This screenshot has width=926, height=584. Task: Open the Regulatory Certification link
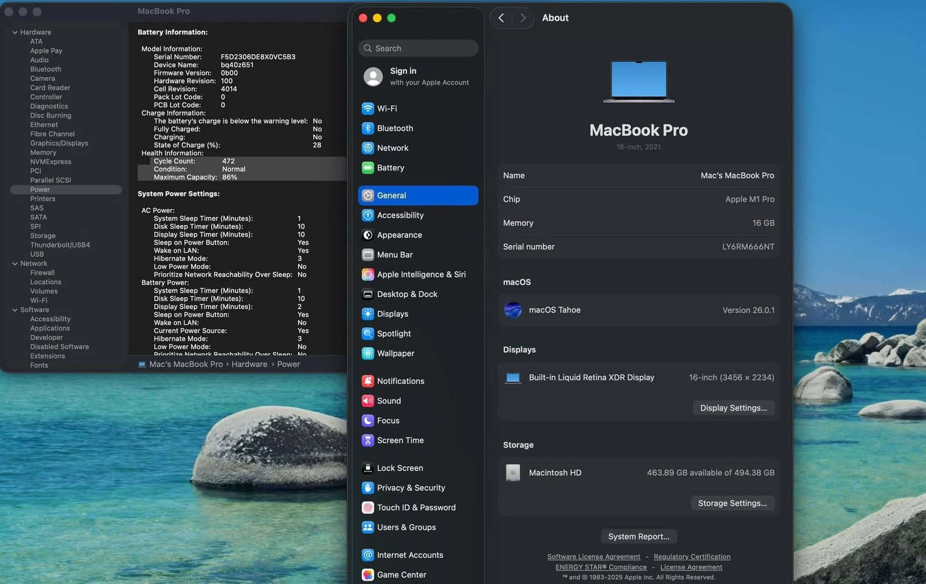pyautogui.click(x=692, y=557)
